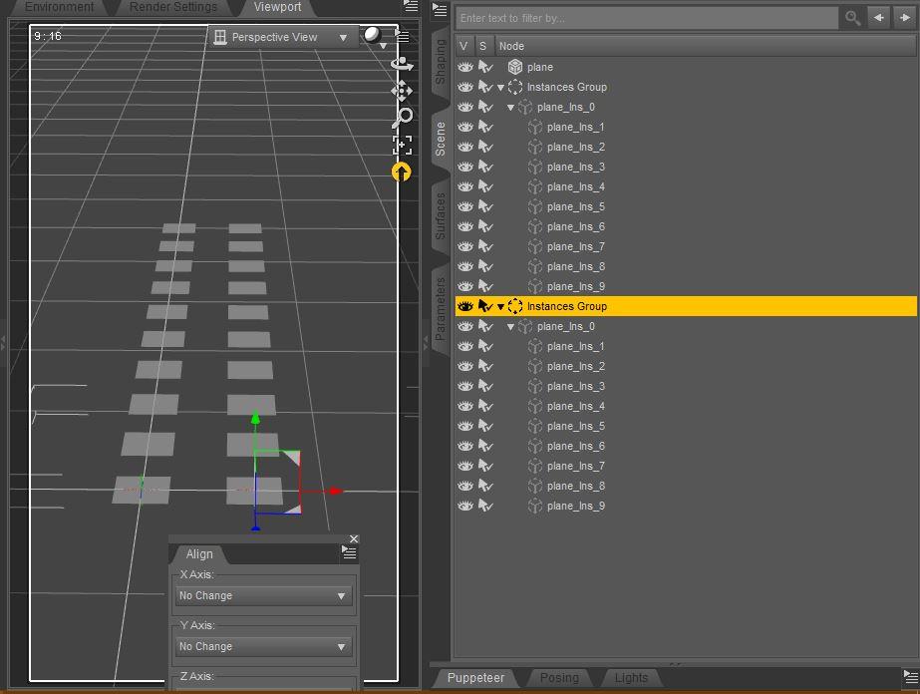Open the Shaping side tab
Screen dimensions: 920x694
(x=440, y=62)
